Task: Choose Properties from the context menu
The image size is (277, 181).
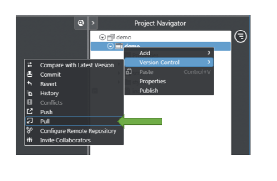Action: (152, 81)
